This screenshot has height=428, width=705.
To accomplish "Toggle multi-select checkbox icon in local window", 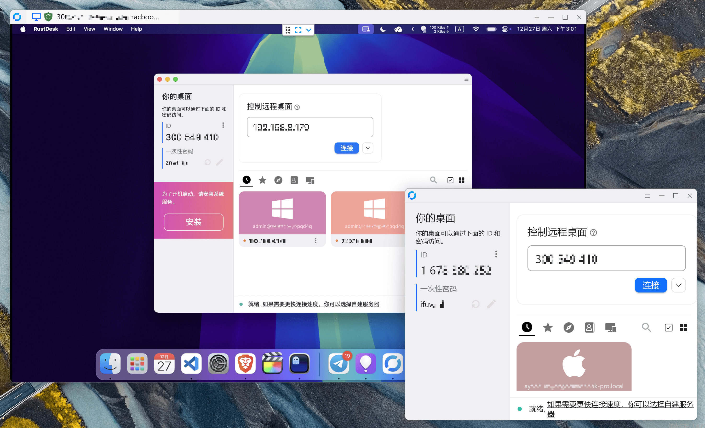I will point(668,327).
